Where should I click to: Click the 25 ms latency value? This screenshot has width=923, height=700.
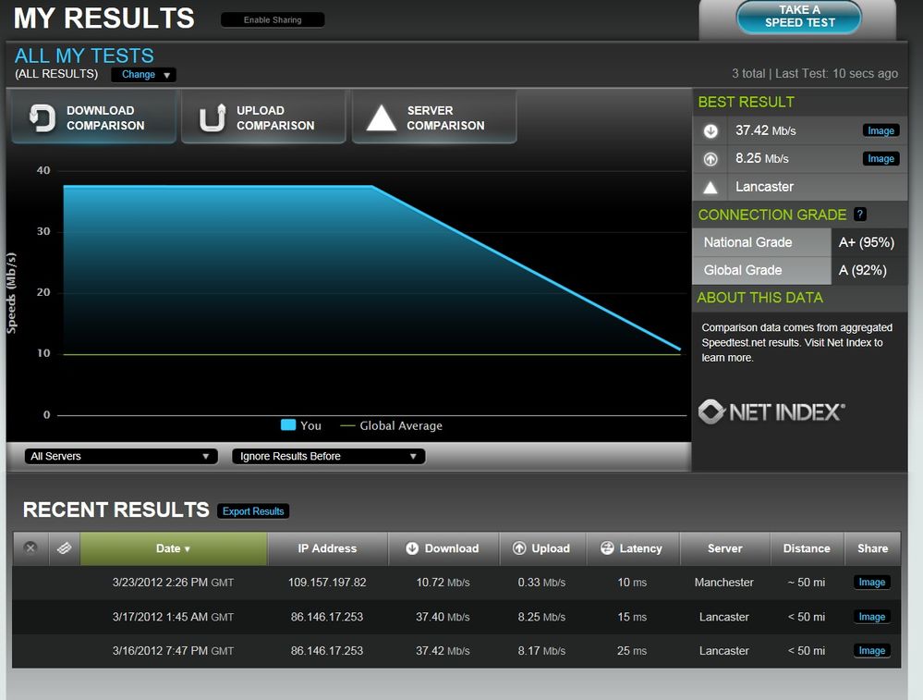point(632,651)
